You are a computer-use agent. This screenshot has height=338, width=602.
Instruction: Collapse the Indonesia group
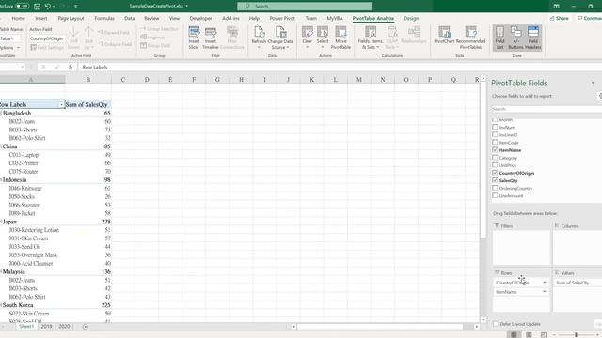(x=1, y=179)
